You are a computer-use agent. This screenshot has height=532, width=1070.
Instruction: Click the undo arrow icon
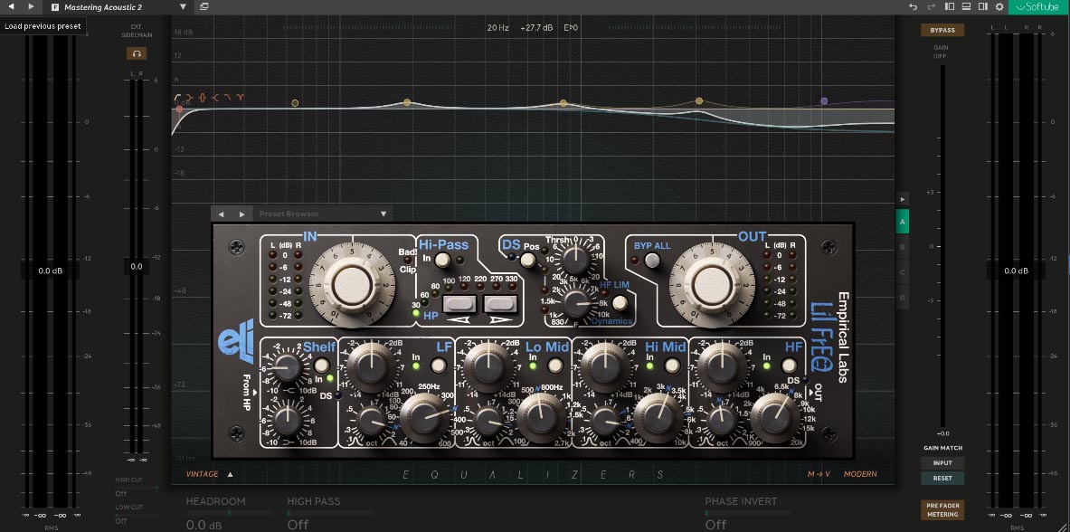click(914, 6)
